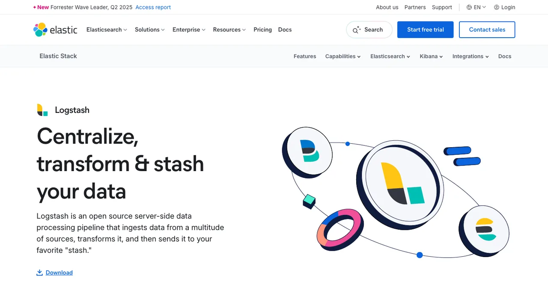
Task: Expand the Capabilities submenu
Action: pyautogui.click(x=343, y=56)
